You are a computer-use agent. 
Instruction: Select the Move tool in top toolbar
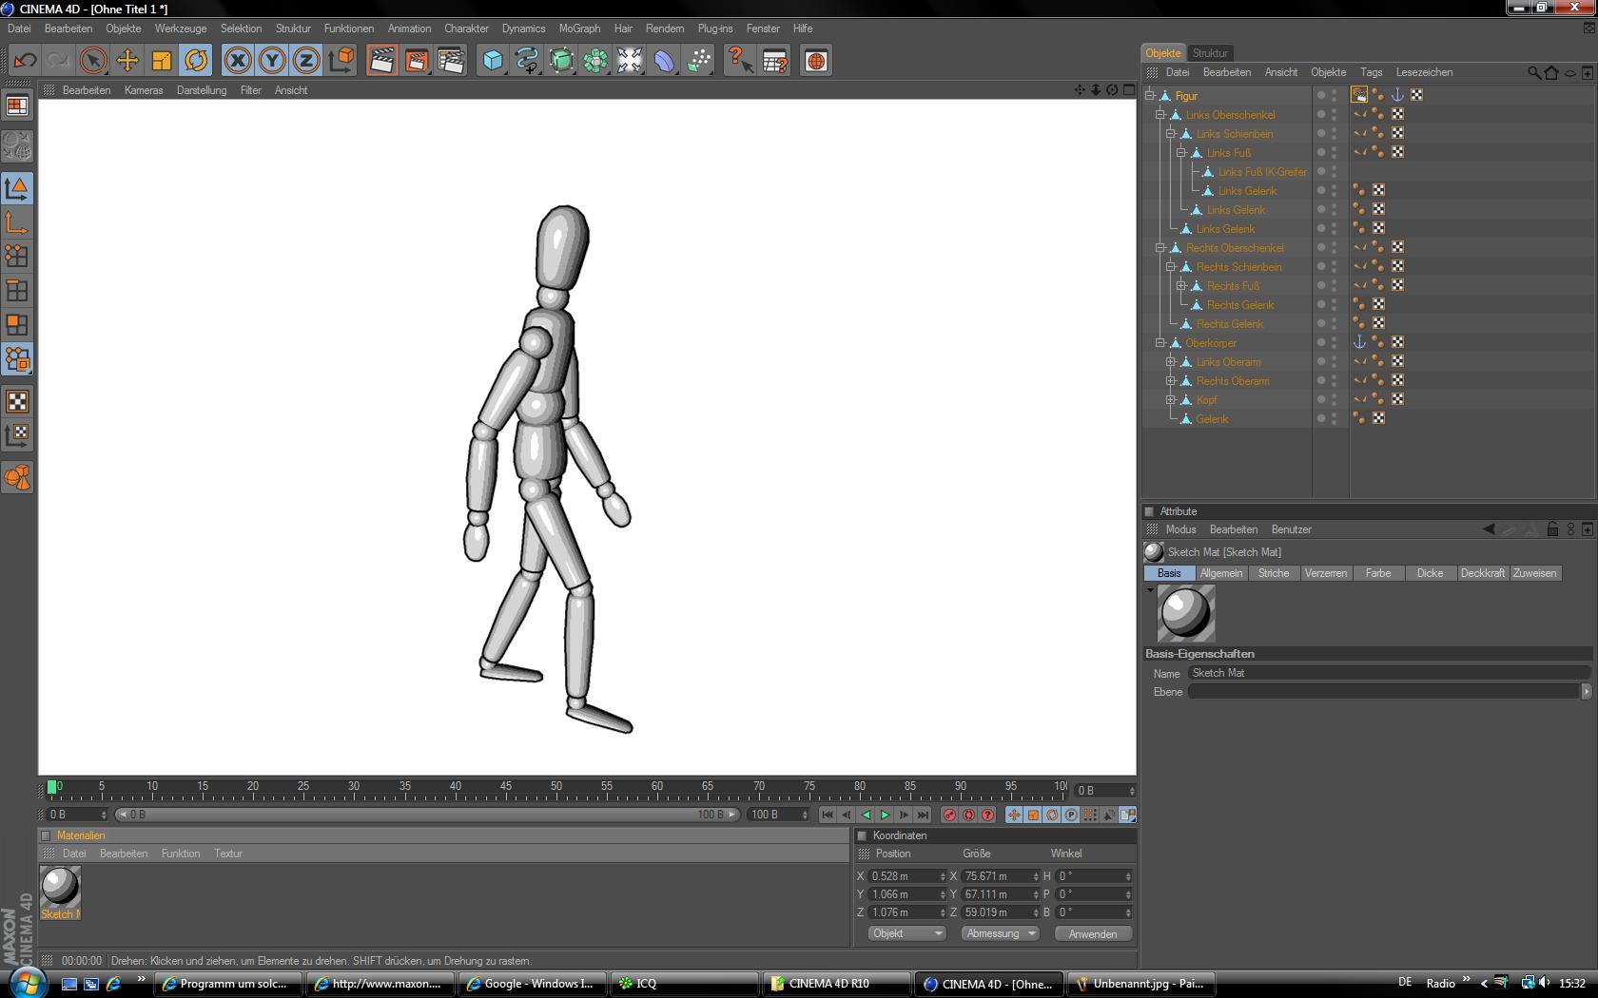click(127, 61)
